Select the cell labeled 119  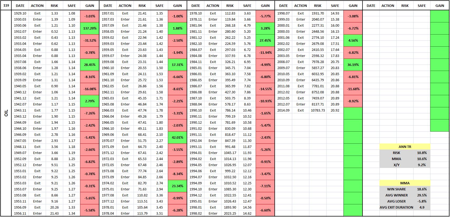click(6, 5)
